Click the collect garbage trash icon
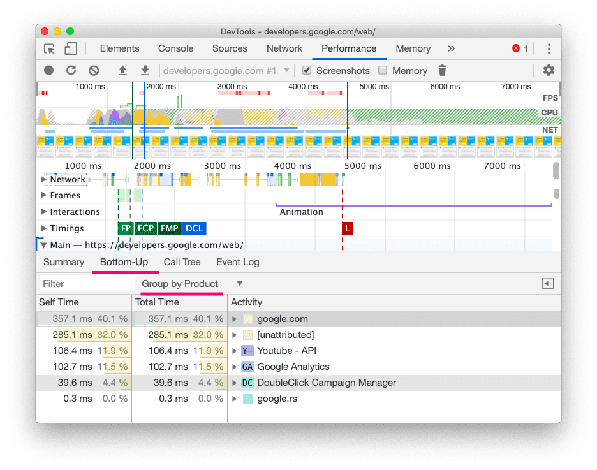The image size is (597, 470). click(x=442, y=71)
